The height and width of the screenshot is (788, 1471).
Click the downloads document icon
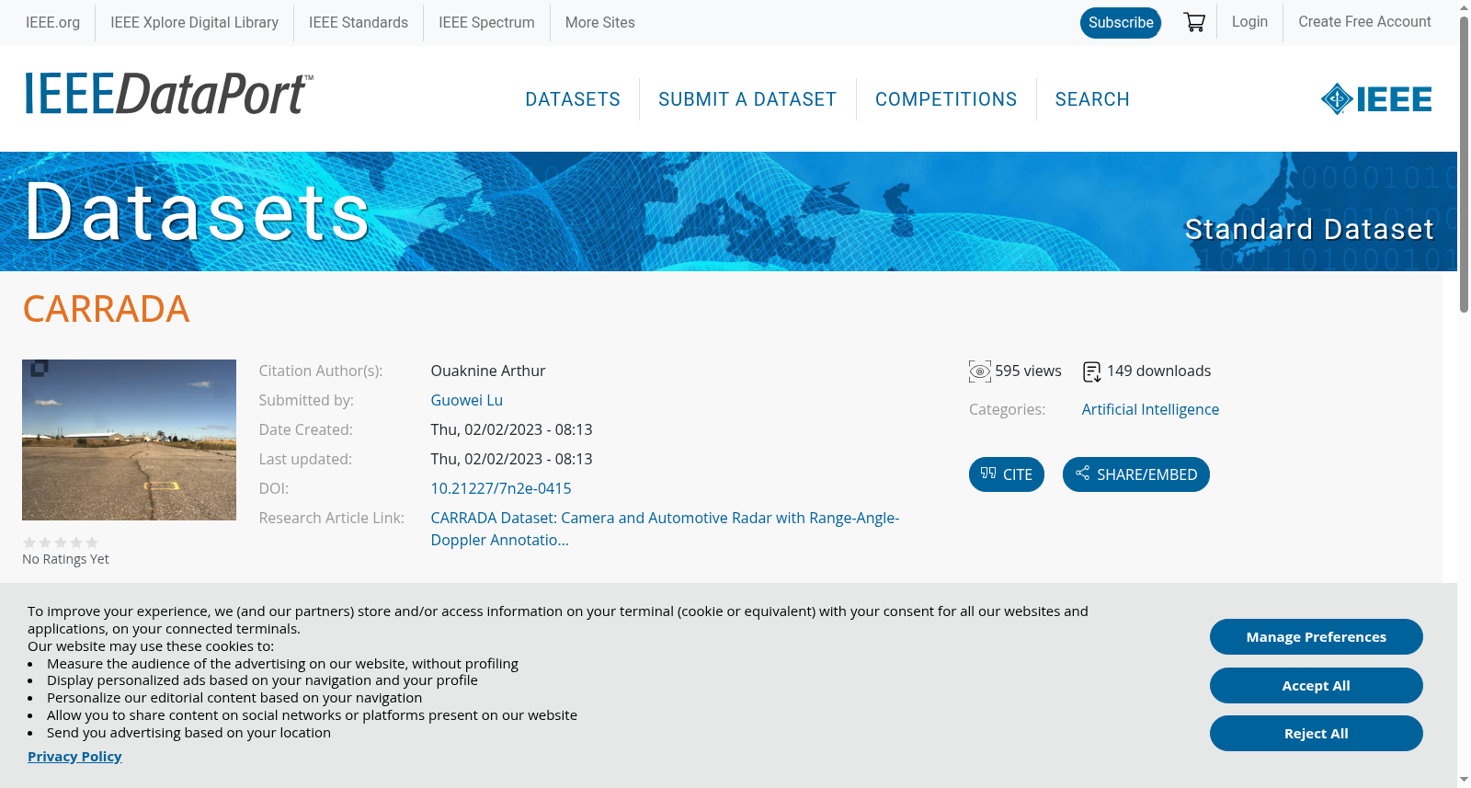point(1092,371)
